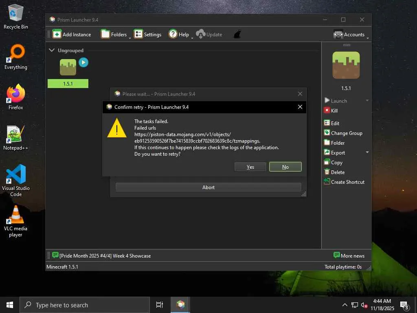Click the black cat icon in toolbar

point(237,34)
